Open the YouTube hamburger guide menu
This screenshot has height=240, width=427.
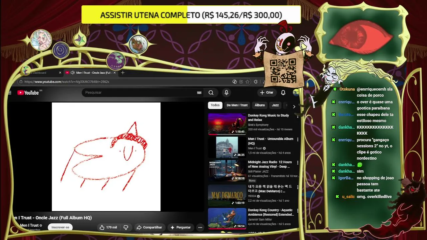tap(10, 93)
